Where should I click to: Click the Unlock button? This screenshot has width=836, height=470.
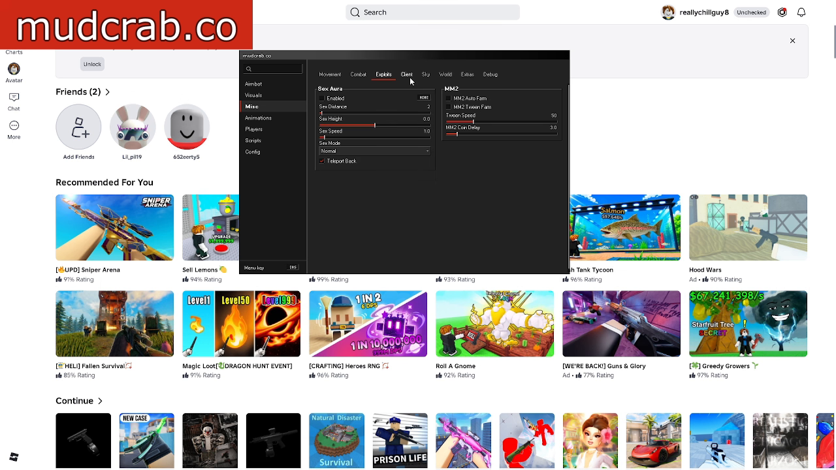(92, 64)
